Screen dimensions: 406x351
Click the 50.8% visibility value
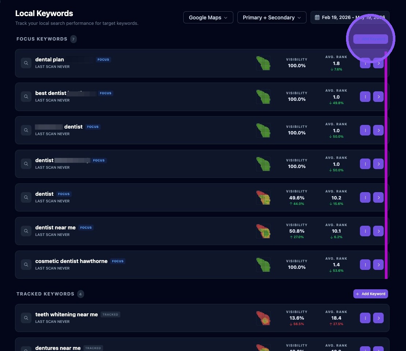[x=297, y=231]
